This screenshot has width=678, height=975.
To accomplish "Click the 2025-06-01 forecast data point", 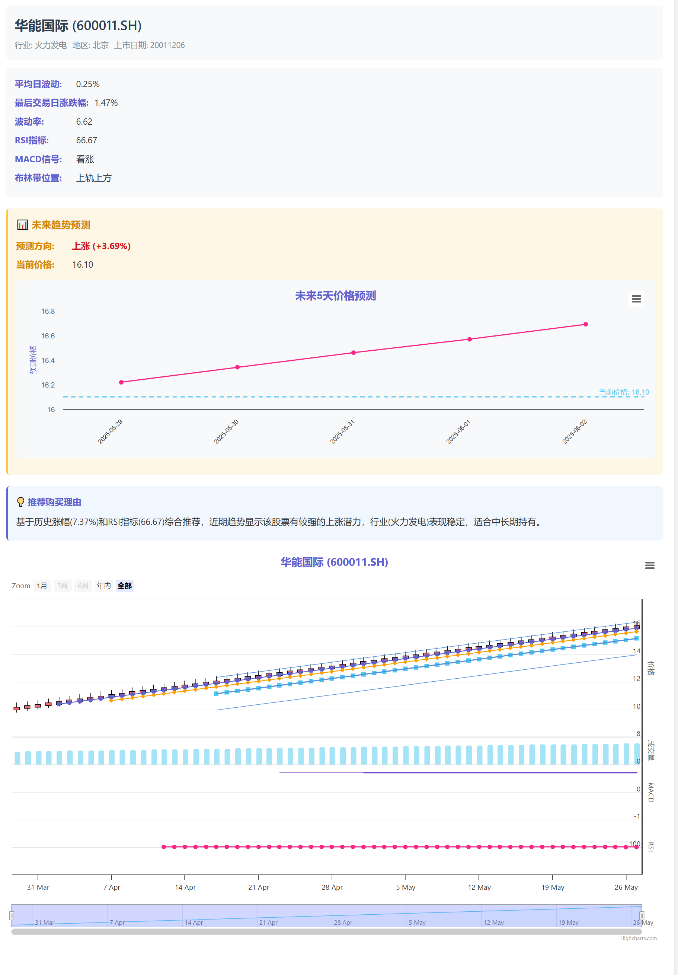I will [x=470, y=339].
